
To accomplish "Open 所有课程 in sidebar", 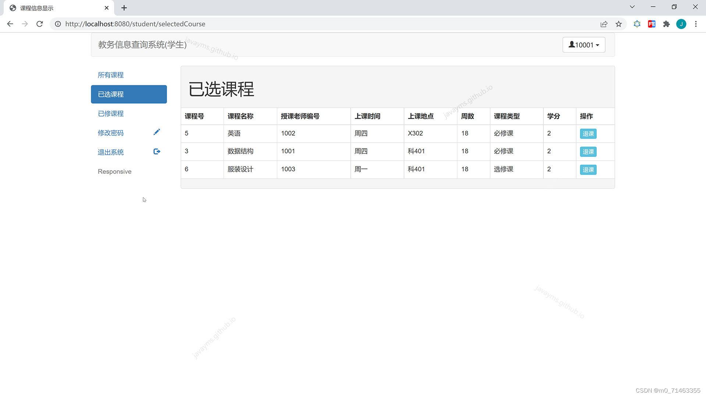I will pyautogui.click(x=111, y=75).
